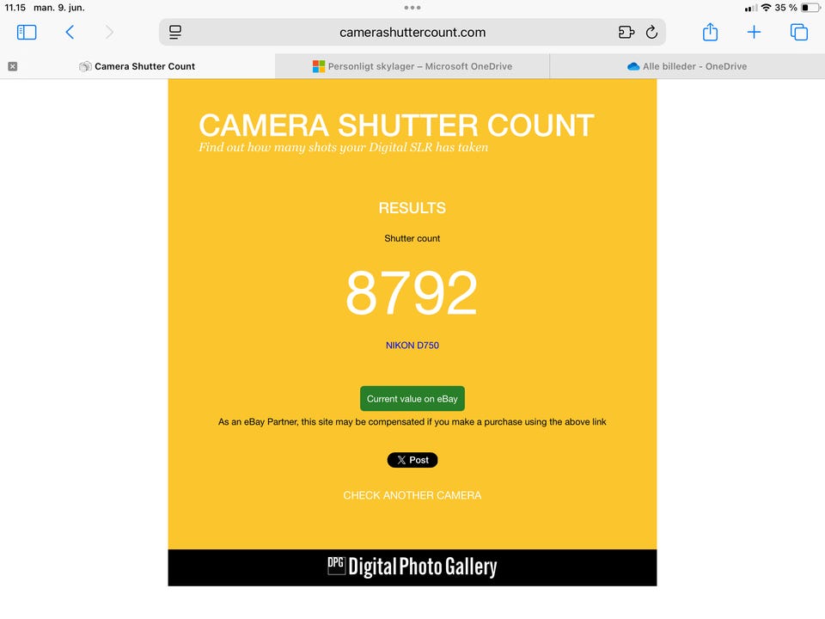
Task: Open the Share sheet
Action: (711, 32)
